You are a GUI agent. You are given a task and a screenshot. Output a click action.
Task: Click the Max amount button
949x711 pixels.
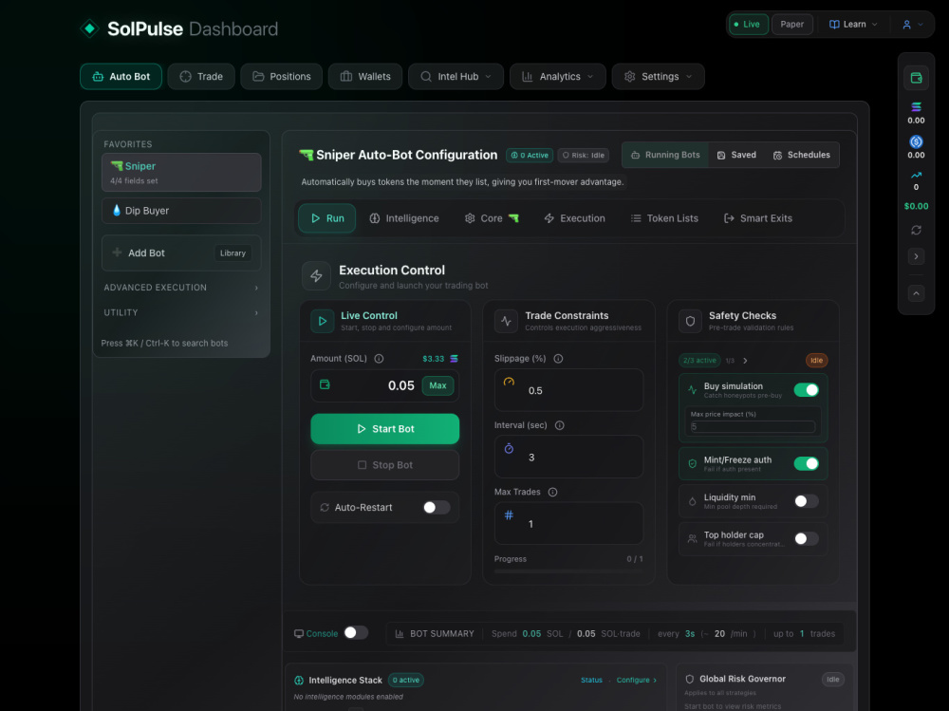[x=437, y=385]
